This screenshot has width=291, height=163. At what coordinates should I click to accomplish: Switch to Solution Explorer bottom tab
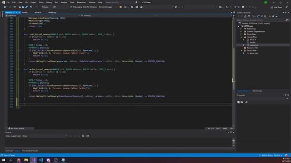coord(244,91)
